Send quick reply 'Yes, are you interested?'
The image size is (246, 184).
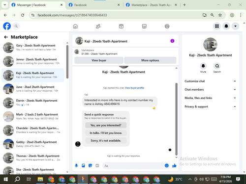click(x=106, y=125)
